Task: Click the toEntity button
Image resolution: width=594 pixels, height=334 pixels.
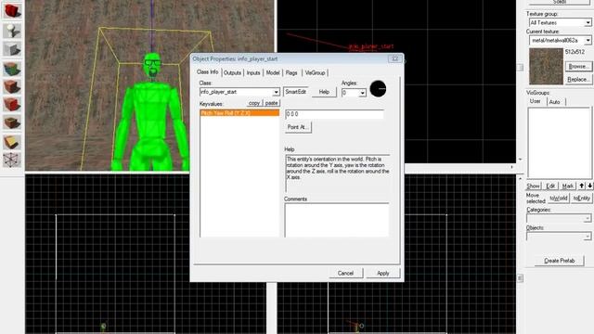Action: pos(582,198)
